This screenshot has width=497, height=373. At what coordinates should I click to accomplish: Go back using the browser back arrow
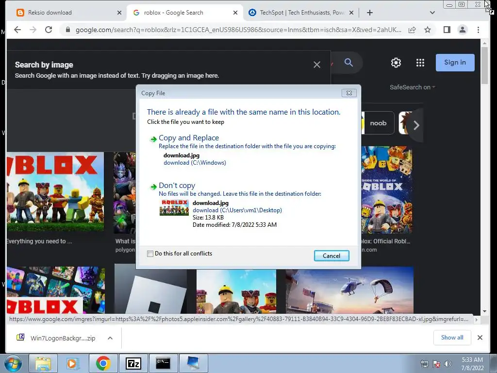click(x=17, y=30)
